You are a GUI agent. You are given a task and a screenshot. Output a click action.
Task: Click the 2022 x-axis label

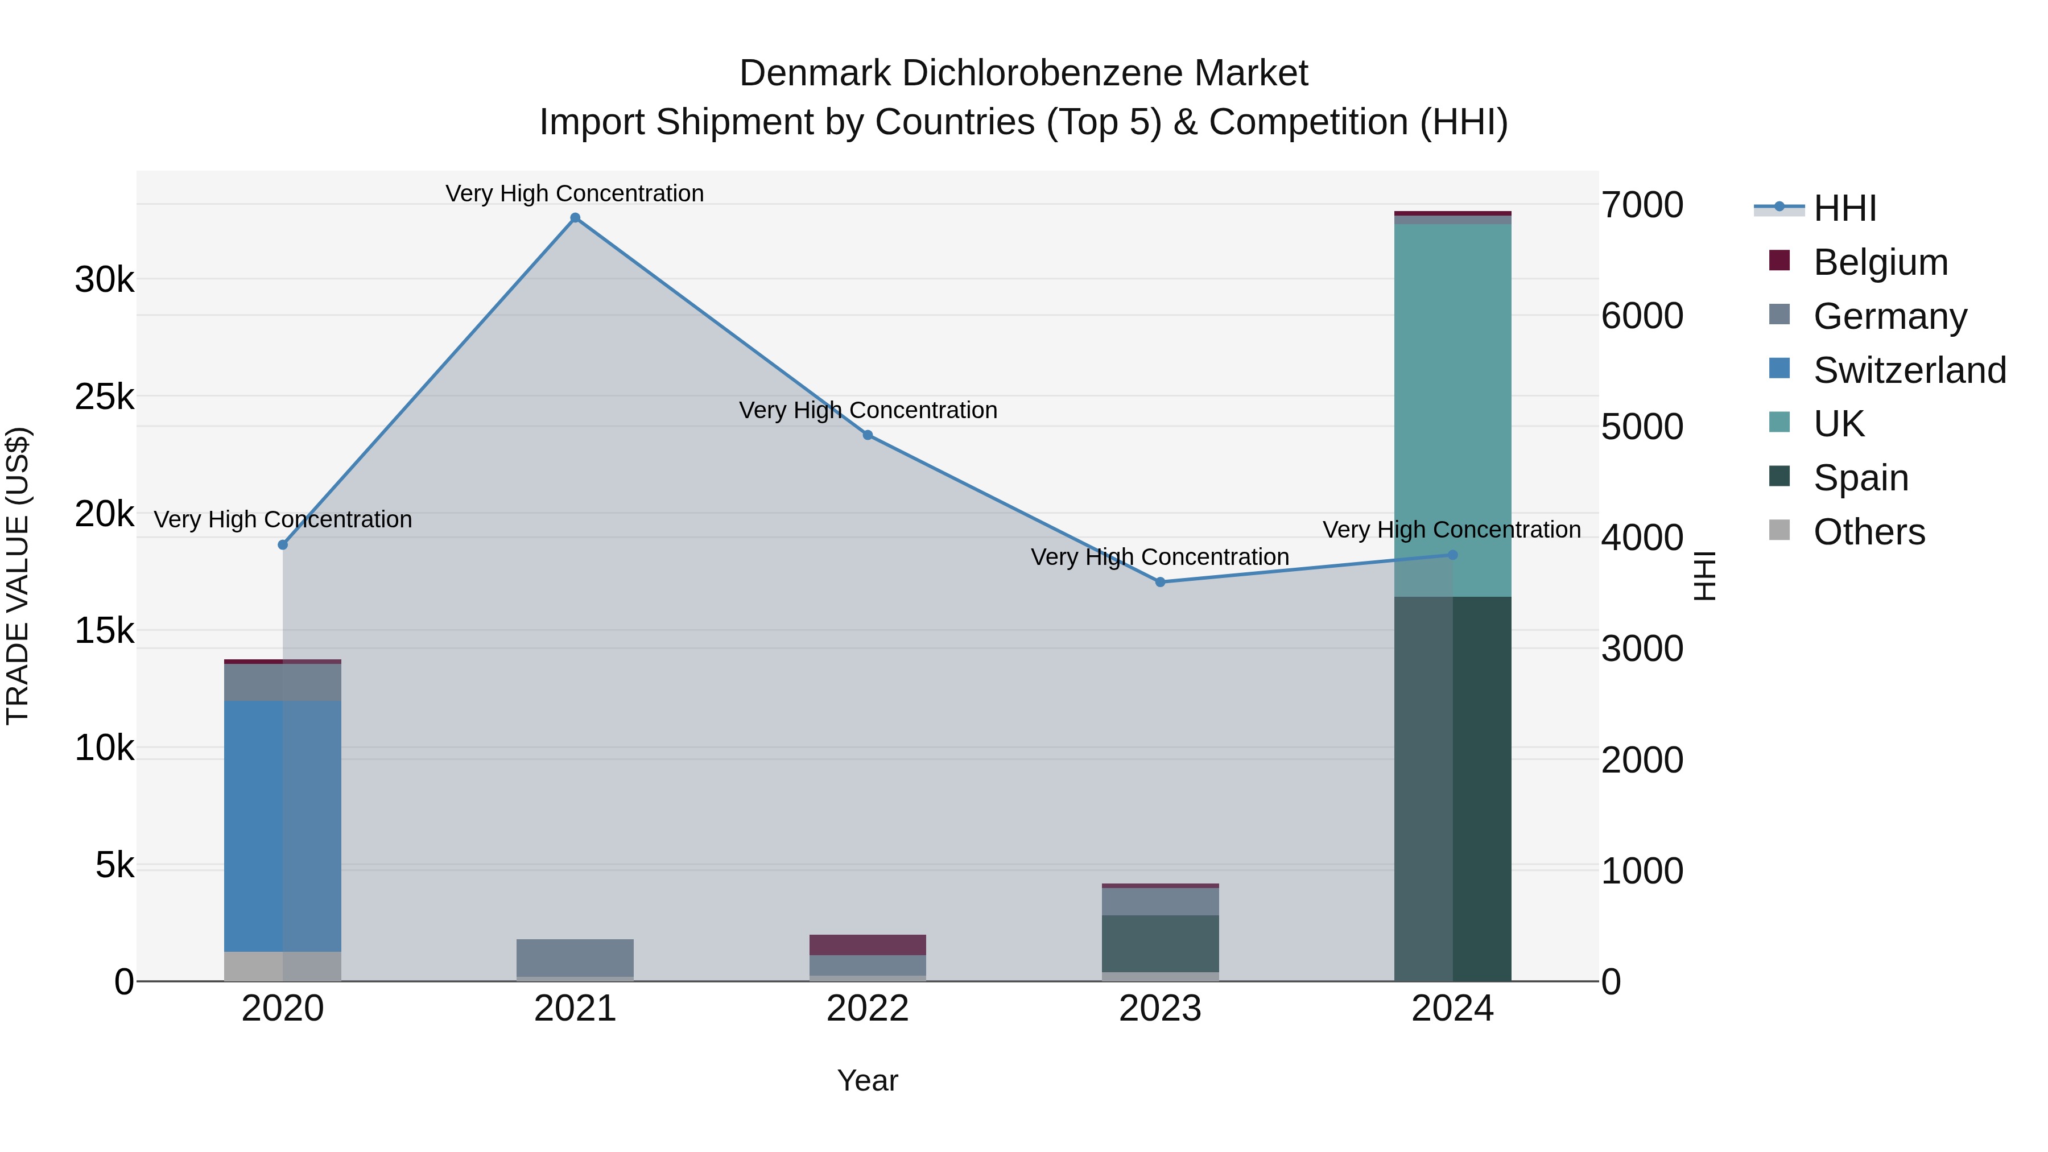coord(868,1009)
